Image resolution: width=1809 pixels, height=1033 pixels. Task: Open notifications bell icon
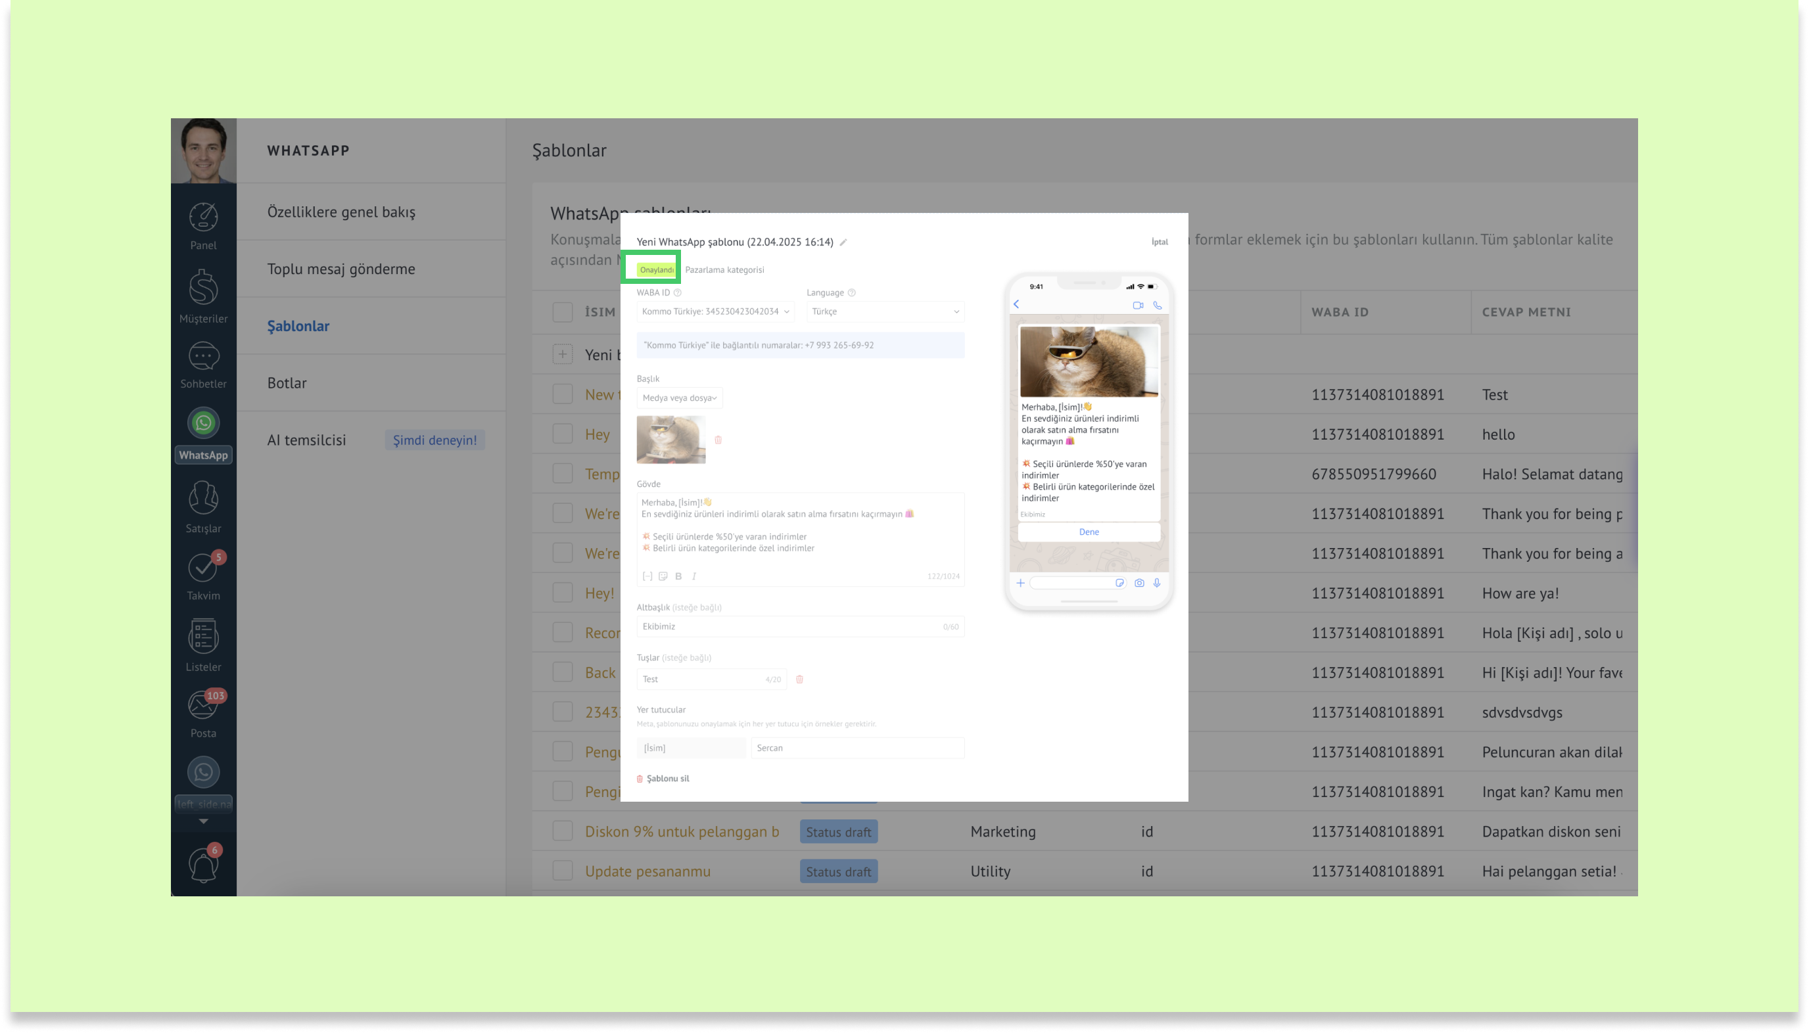(x=203, y=865)
